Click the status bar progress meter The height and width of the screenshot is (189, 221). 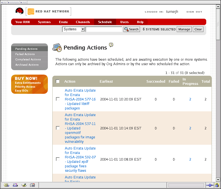click(186, 185)
